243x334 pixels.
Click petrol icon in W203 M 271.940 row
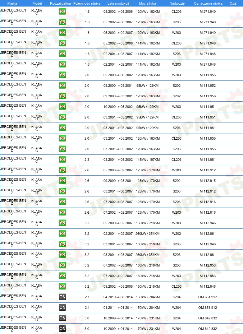point(62,33)
